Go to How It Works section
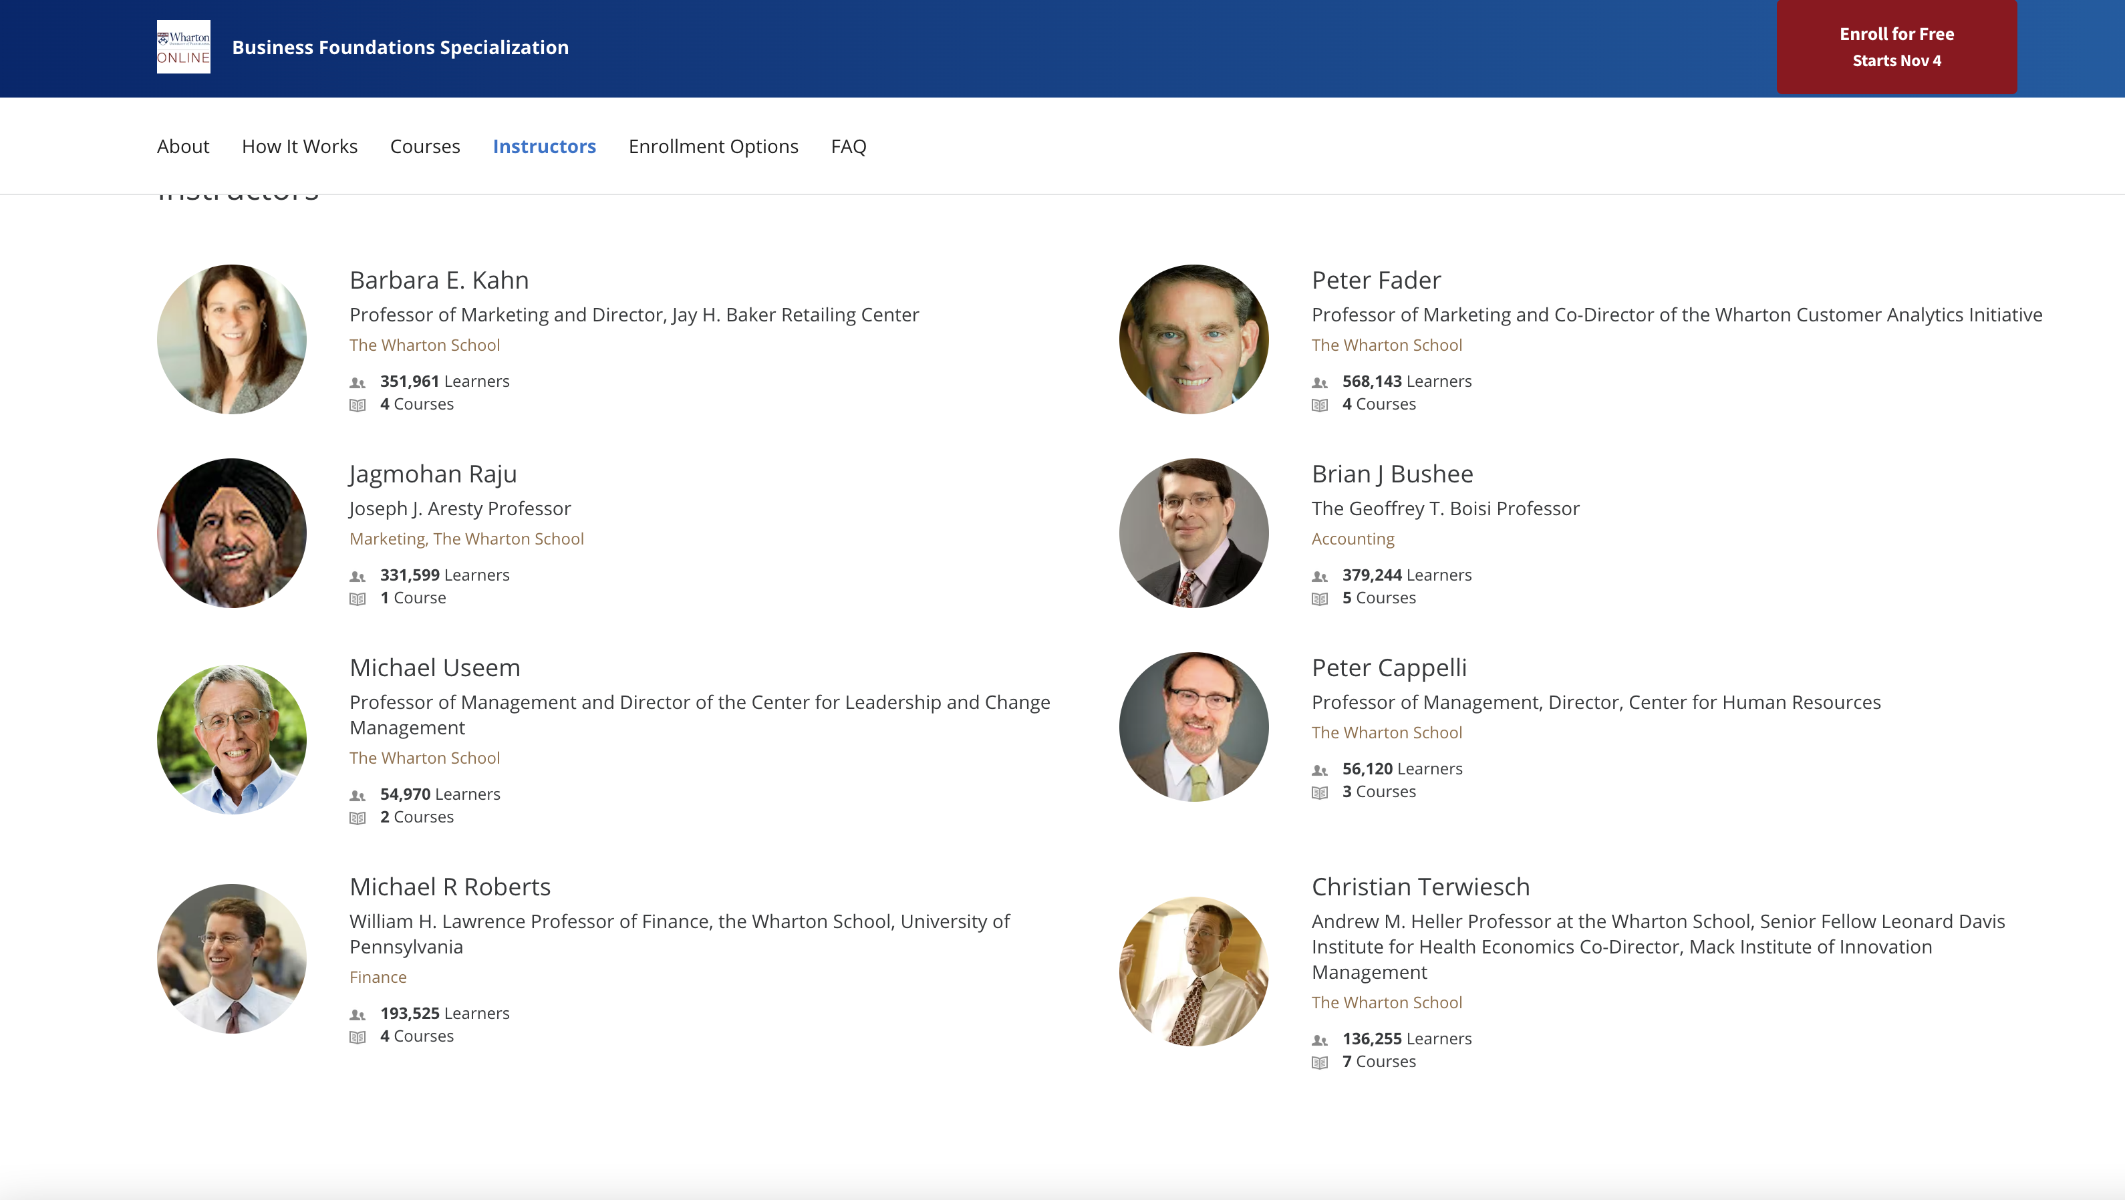Viewport: 2125px width, 1200px height. tap(299, 146)
